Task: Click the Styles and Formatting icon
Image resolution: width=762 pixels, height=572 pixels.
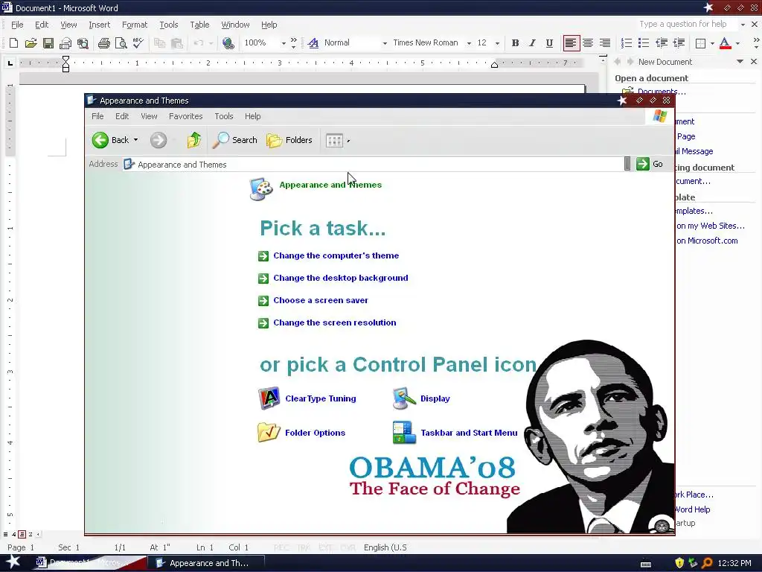Action: pos(313,43)
